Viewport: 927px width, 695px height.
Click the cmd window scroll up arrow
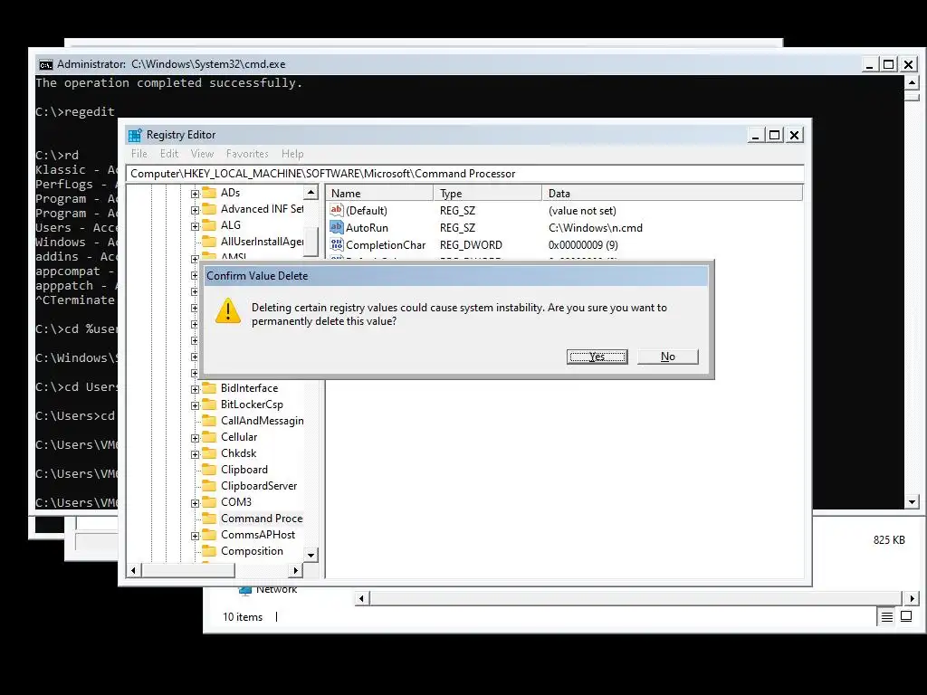point(912,82)
